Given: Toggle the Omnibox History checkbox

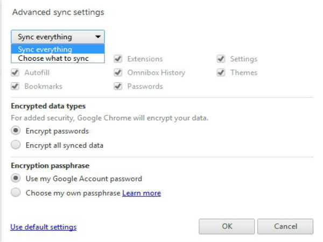Looking at the screenshot, I should [x=117, y=73].
